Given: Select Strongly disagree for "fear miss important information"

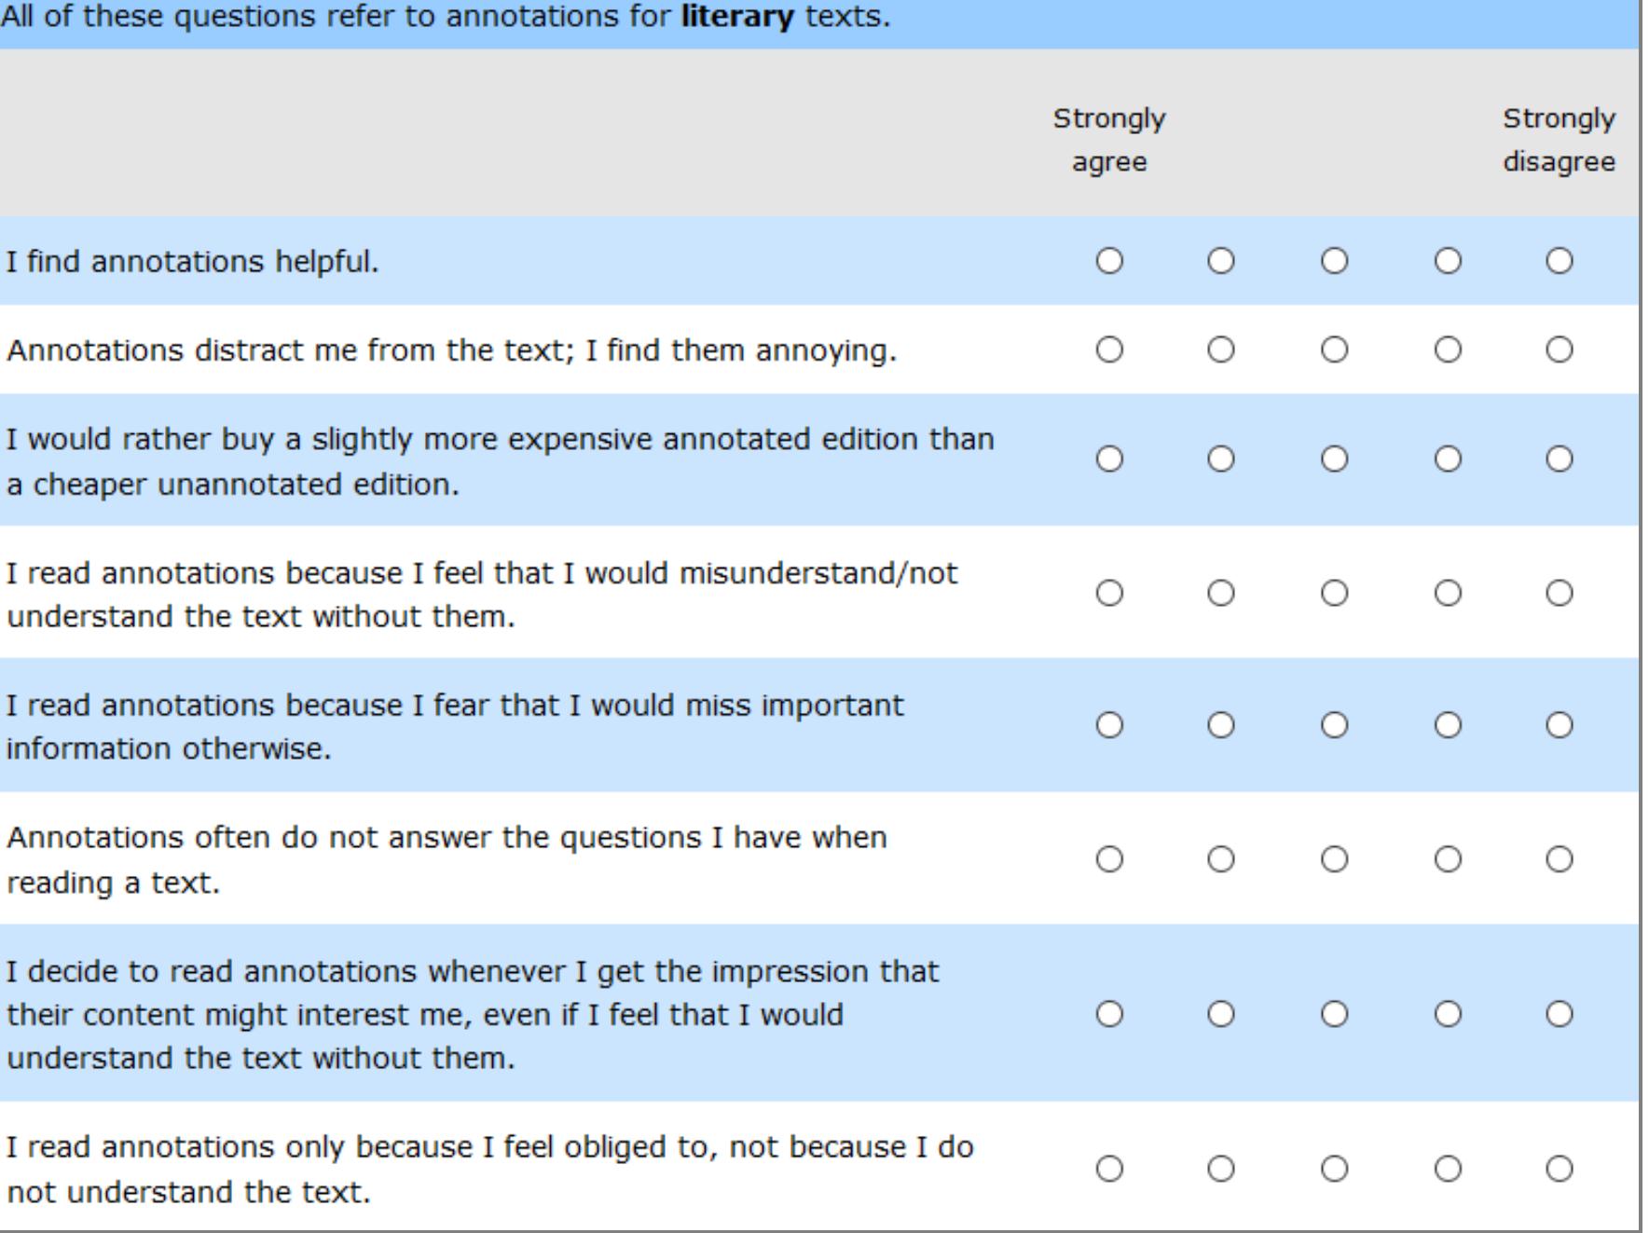Looking at the screenshot, I should point(1560,725).
